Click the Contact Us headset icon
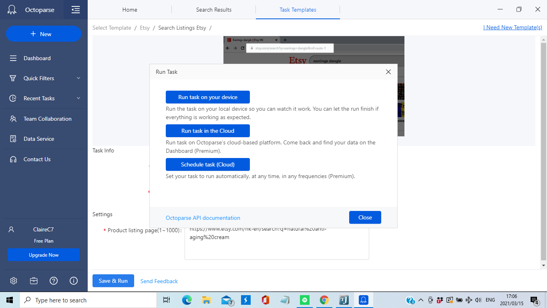This screenshot has height=308, width=547. pyautogui.click(x=13, y=159)
